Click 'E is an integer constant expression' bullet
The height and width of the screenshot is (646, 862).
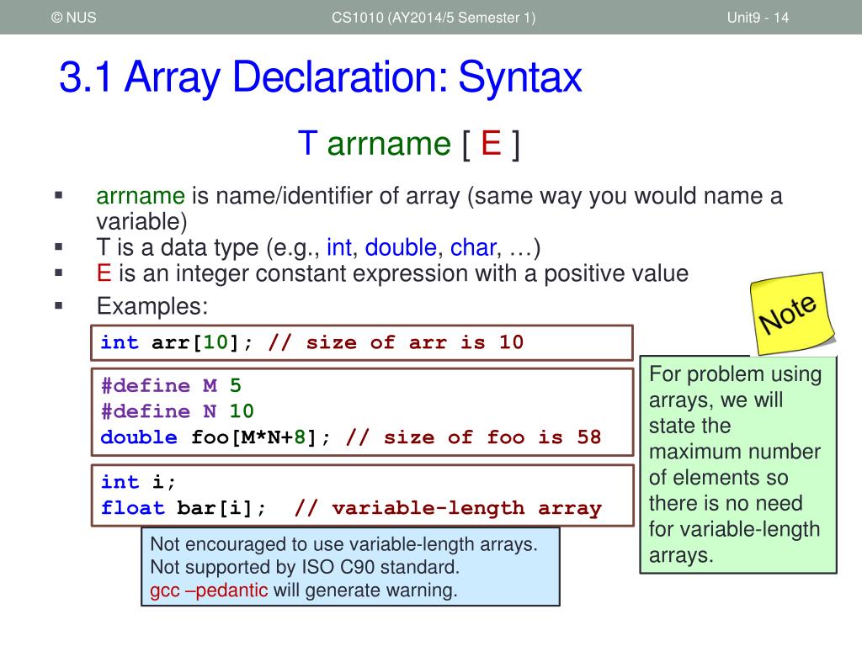point(392,273)
